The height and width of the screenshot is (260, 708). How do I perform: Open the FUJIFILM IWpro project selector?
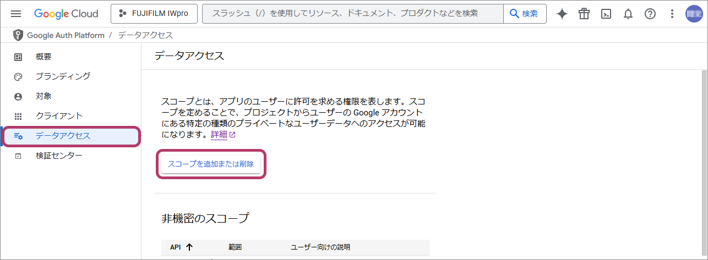tap(154, 14)
